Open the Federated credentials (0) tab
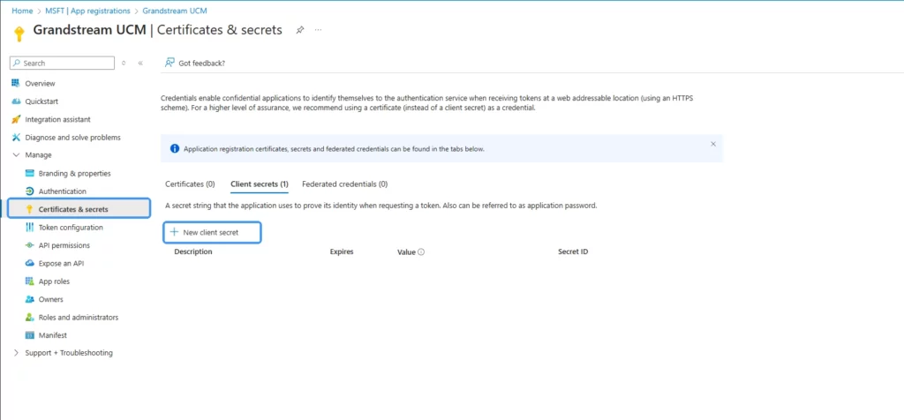Screen dimensions: 904x420 (x=345, y=184)
